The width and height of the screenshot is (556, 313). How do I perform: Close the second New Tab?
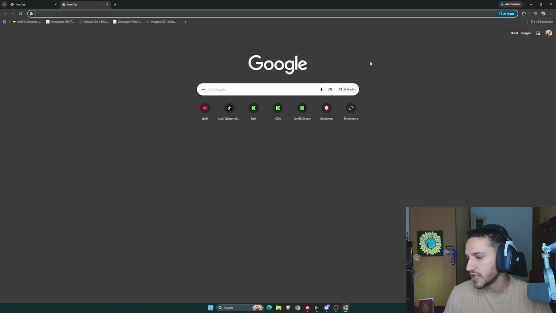click(x=107, y=4)
